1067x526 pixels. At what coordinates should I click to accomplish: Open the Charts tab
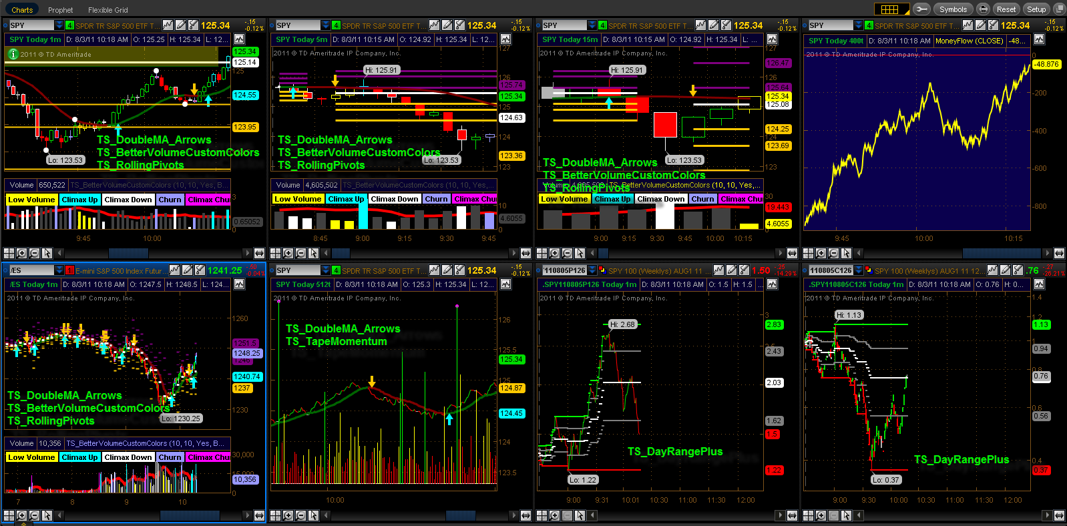click(22, 9)
